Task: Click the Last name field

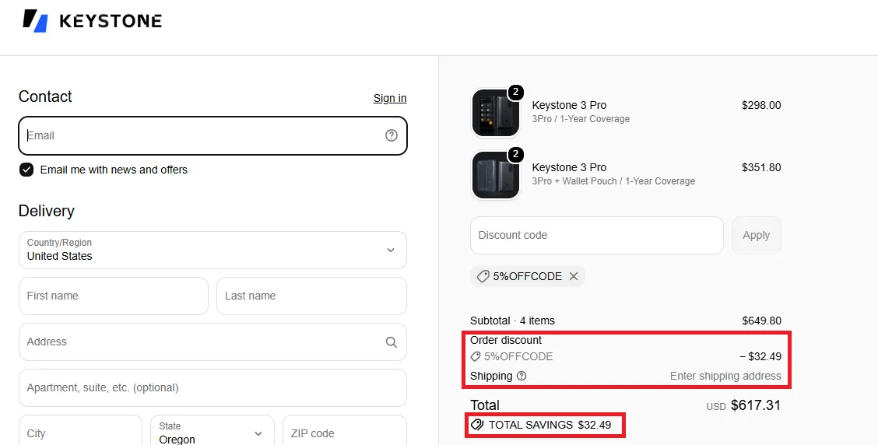Action: point(311,296)
